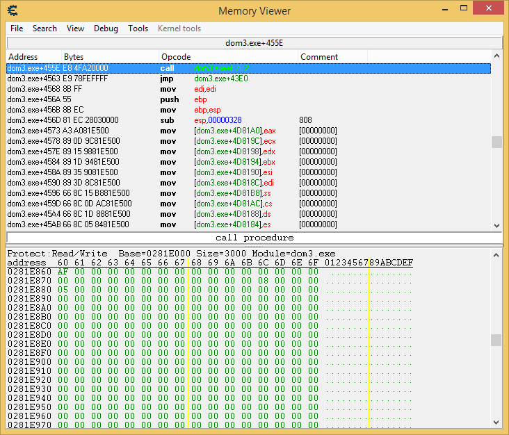509x435 pixels.
Task: Click disassembler scrollbar down arrow
Action: click(x=496, y=225)
